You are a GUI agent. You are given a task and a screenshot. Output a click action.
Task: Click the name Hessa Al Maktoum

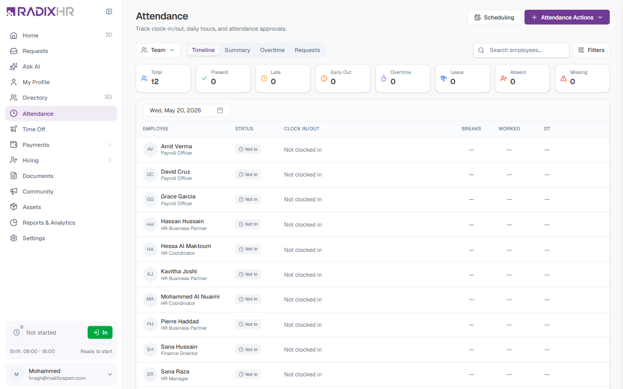[x=186, y=246]
